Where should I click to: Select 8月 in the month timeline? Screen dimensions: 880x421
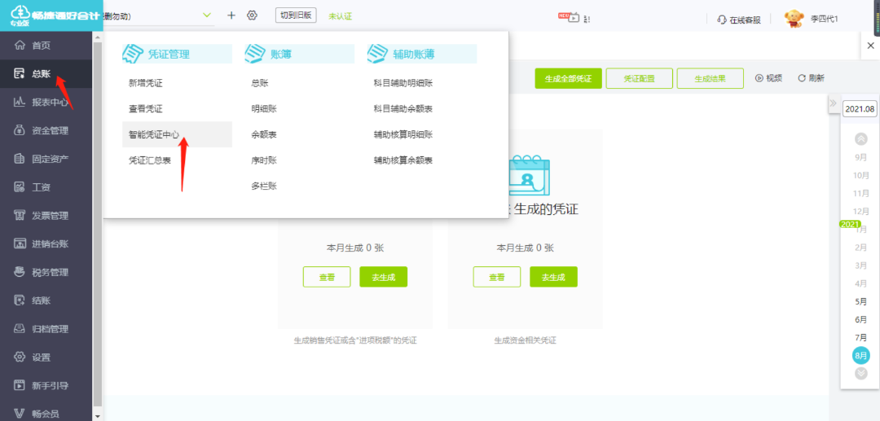861,355
